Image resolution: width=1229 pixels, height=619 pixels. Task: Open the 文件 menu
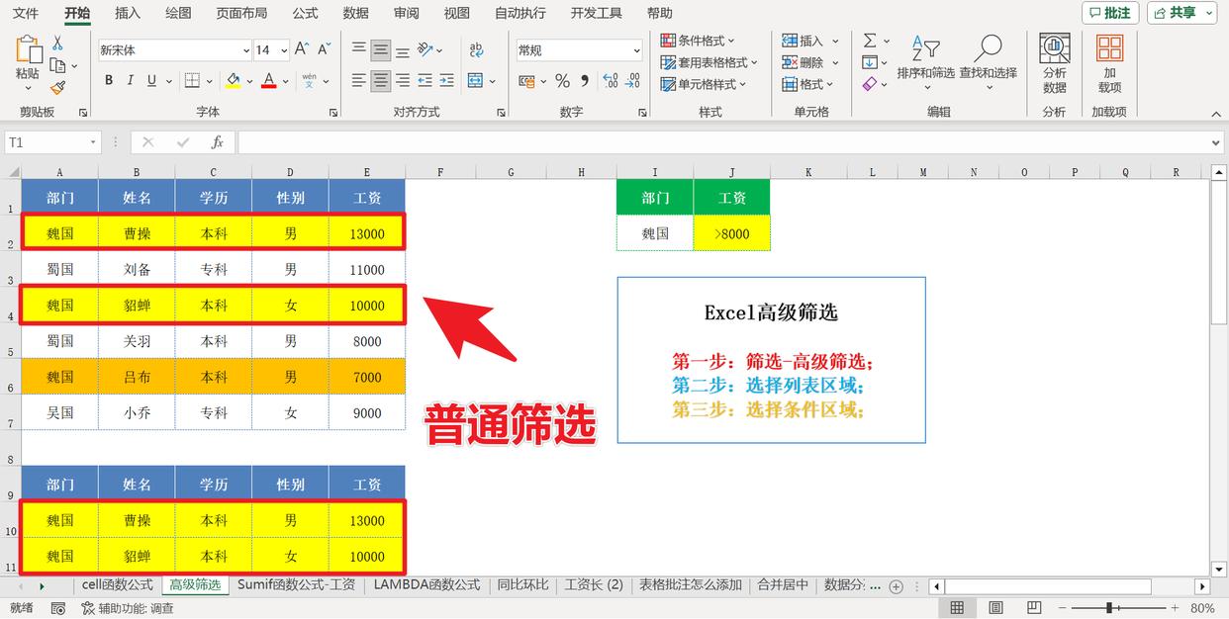click(26, 13)
